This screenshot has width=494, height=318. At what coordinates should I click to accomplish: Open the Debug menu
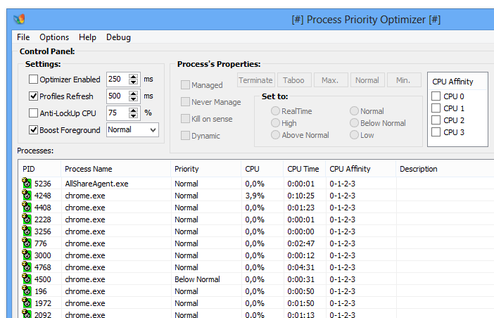118,37
